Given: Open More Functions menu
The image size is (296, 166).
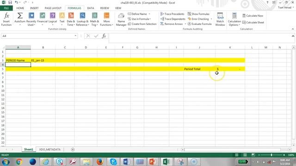Looking at the screenshot, I should click(106, 19).
